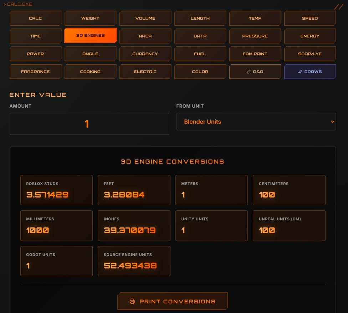Select the active 3D Engines tab
This screenshot has width=348, height=313.
90,36
